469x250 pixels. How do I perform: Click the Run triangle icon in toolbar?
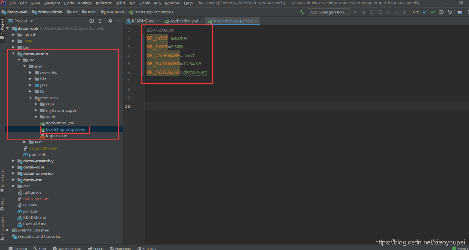tap(356, 12)
